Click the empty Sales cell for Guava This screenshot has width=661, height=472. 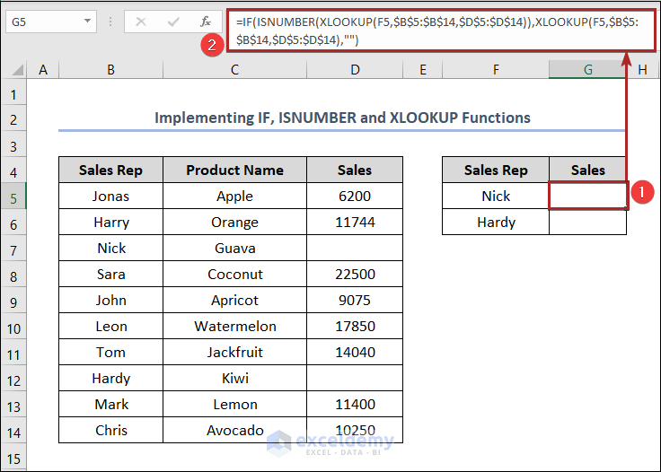(x=355, y=249)
